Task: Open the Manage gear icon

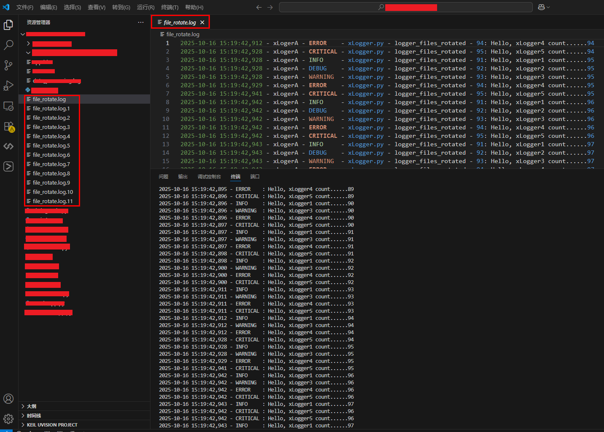Action: click(8, 419)
